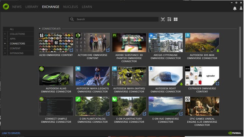Open the notifications bell
Screen dimensions: 244x137
[x=235, y=8]
